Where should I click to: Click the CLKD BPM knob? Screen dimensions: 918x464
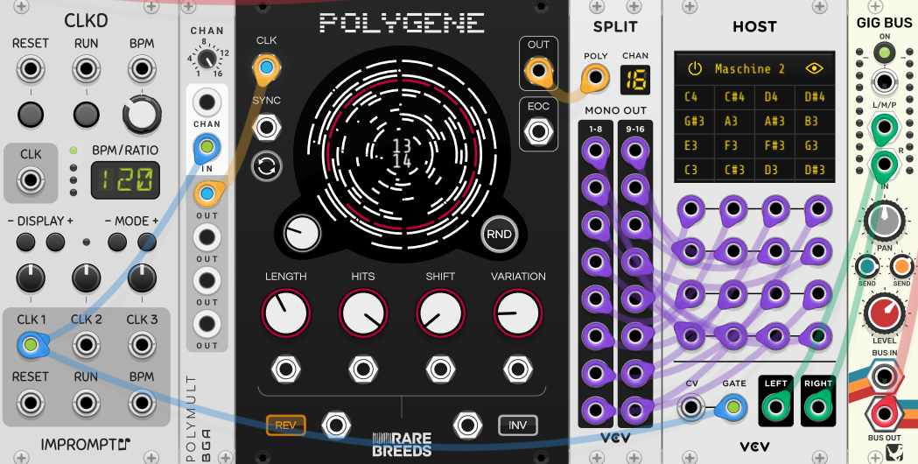142,114
